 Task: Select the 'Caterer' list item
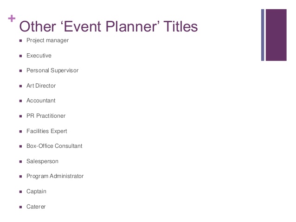click(x=36, y=207)
